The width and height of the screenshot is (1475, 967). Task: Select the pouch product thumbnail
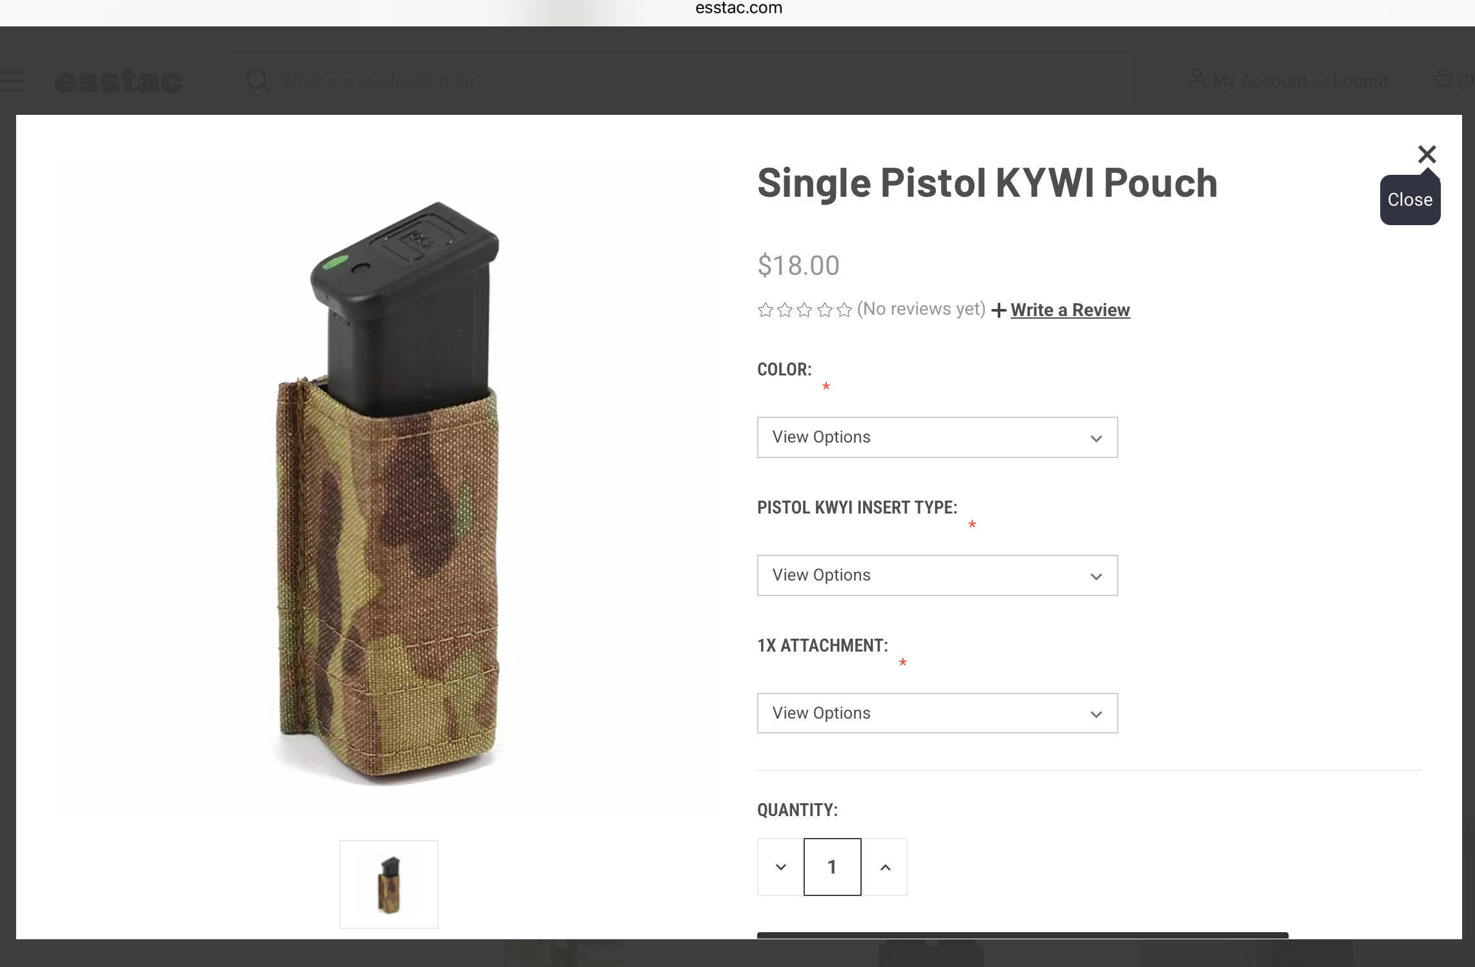pos(389,884)
